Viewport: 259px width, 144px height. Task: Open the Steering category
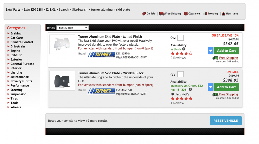[x=16, y=90]
